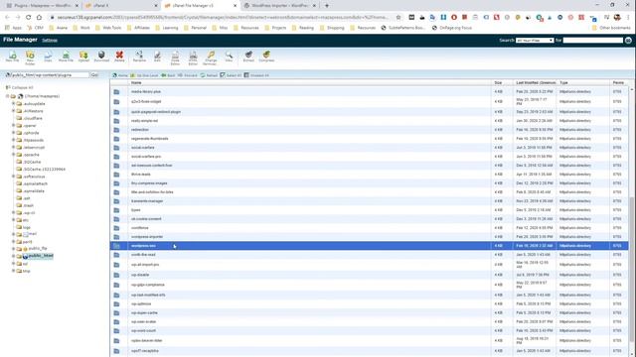This screenshot has width=636, height=357.
Task: Click Collapse All in folder tree
Action: (x=20, y=87)
